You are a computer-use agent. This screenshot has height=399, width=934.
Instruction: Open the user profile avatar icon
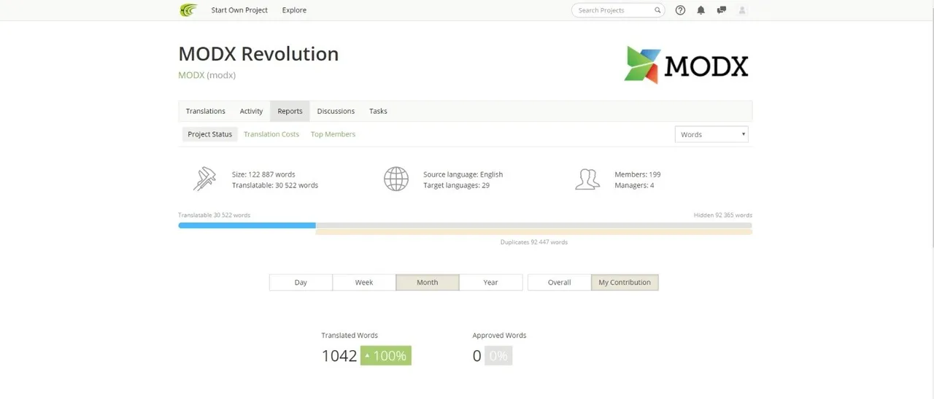(743, 10)
